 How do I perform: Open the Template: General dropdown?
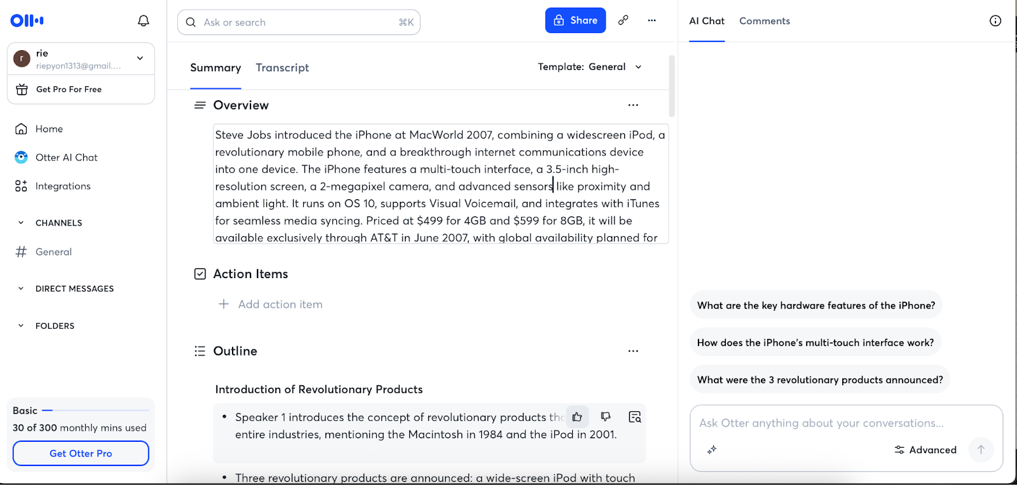point(590,67)
